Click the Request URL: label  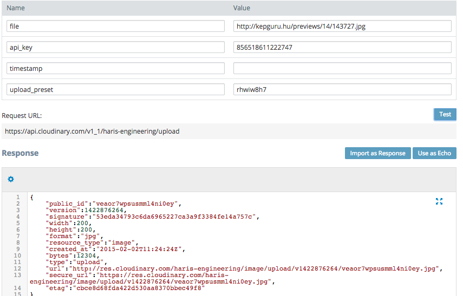(22, 116)
